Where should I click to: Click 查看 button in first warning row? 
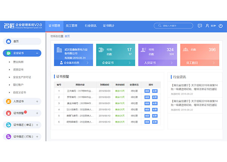147,91
